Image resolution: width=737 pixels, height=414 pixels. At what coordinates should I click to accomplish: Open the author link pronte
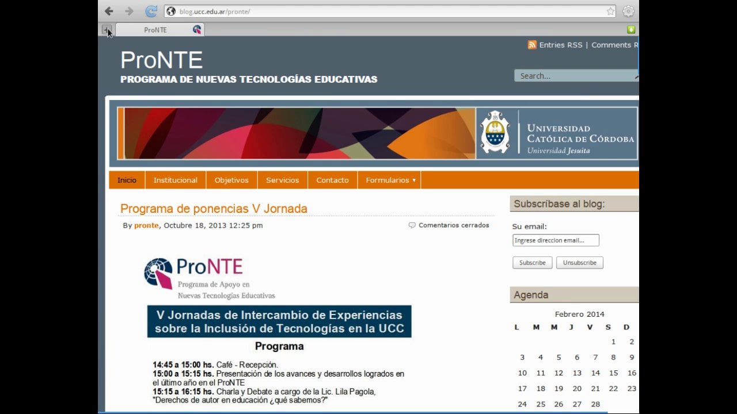pyautogui.click(x=146, y=225)
